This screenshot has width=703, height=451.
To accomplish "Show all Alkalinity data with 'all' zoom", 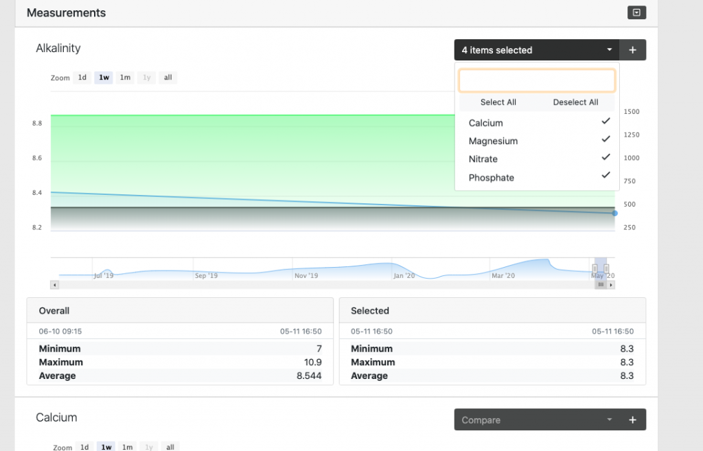I will (x=168, y=78).
